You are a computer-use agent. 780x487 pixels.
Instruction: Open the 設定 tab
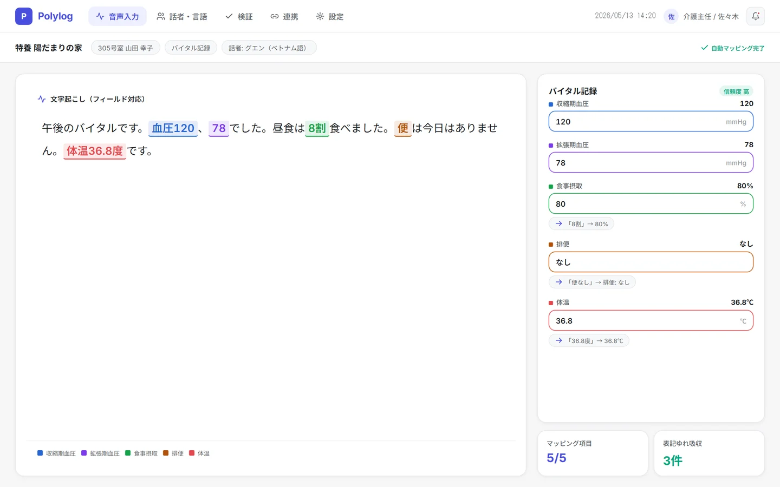tap(330, 16)
